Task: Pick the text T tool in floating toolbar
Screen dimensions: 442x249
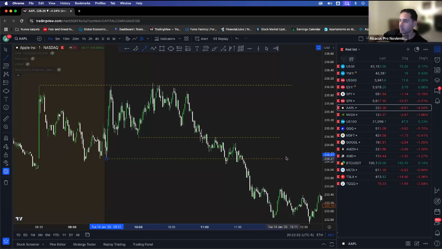Action: coord(197,48)
